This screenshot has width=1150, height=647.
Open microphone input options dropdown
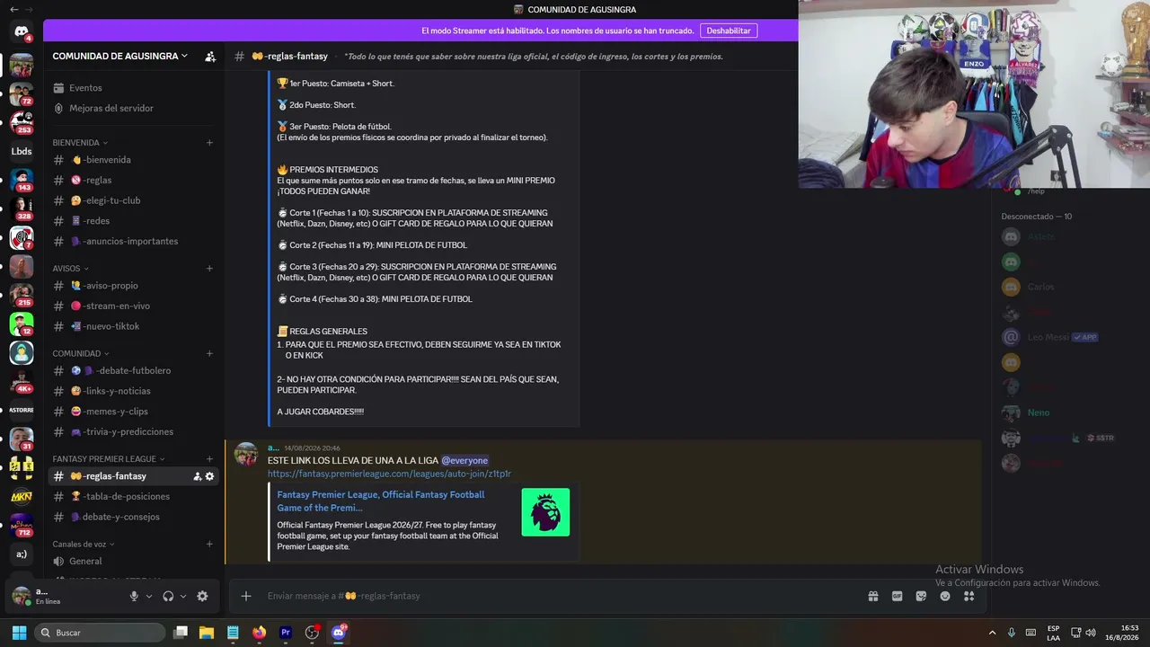pos(149,596)
